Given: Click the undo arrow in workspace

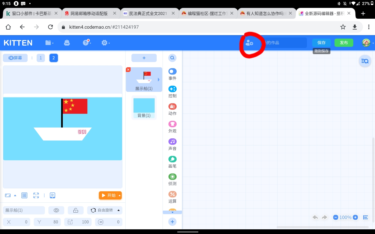Looking at the screenshot, I should click(315, 217).
